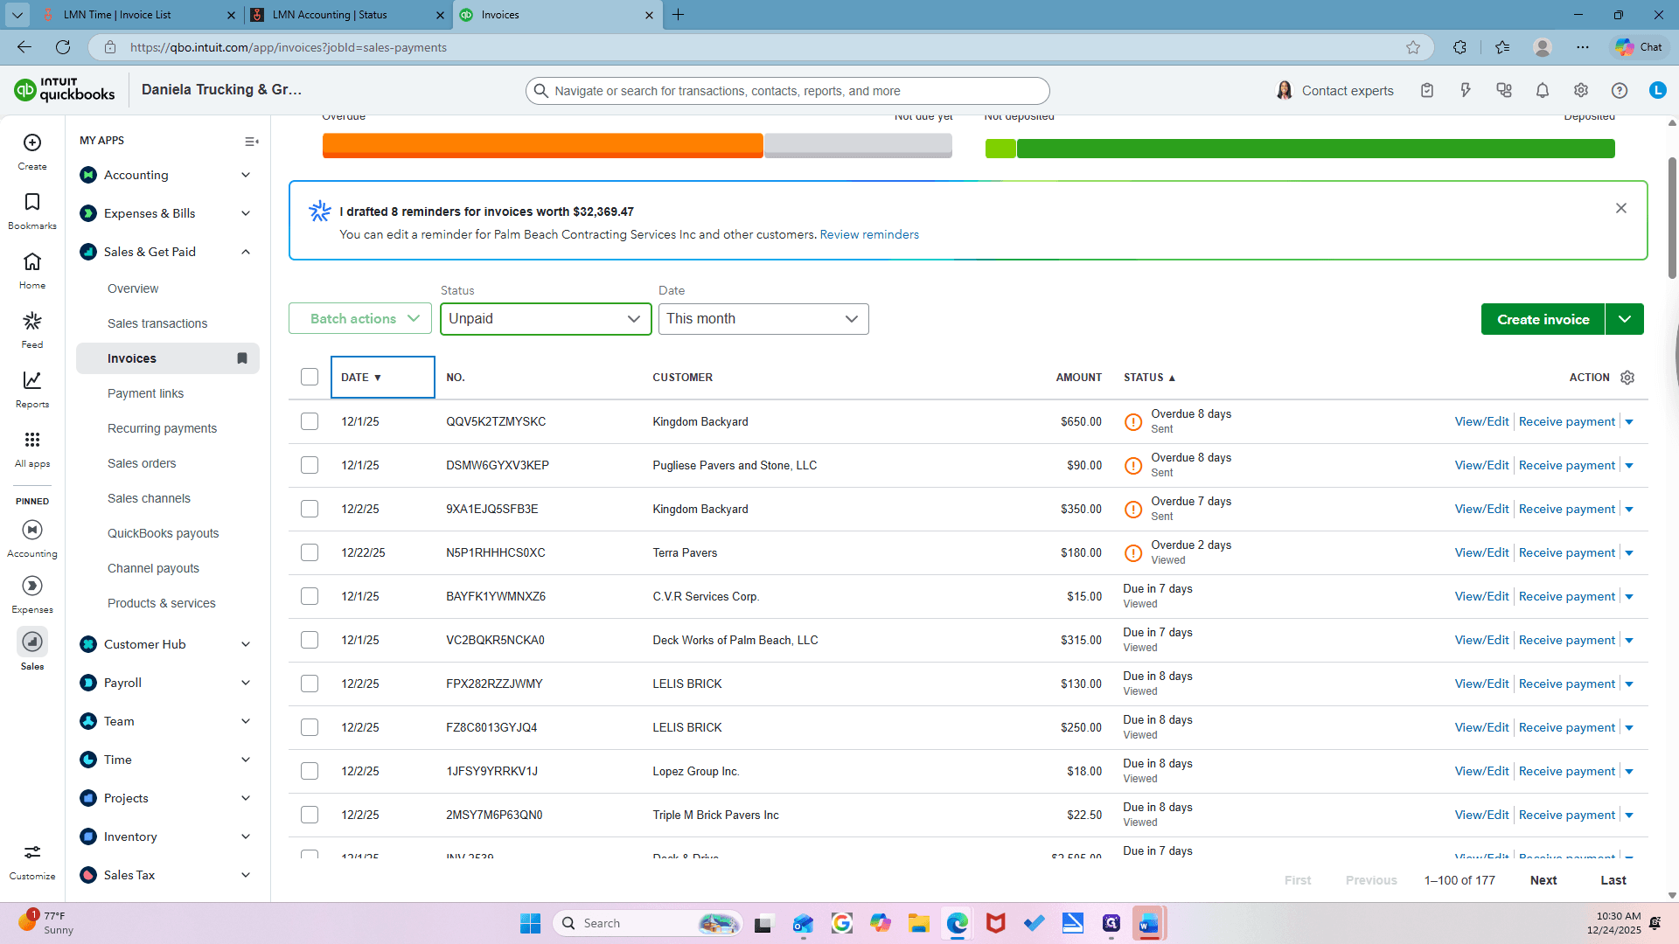Check the QQV5K2TZMYSKC invoice row
The height and width of the screenshot is (944, 1679).
pos(310,421)
